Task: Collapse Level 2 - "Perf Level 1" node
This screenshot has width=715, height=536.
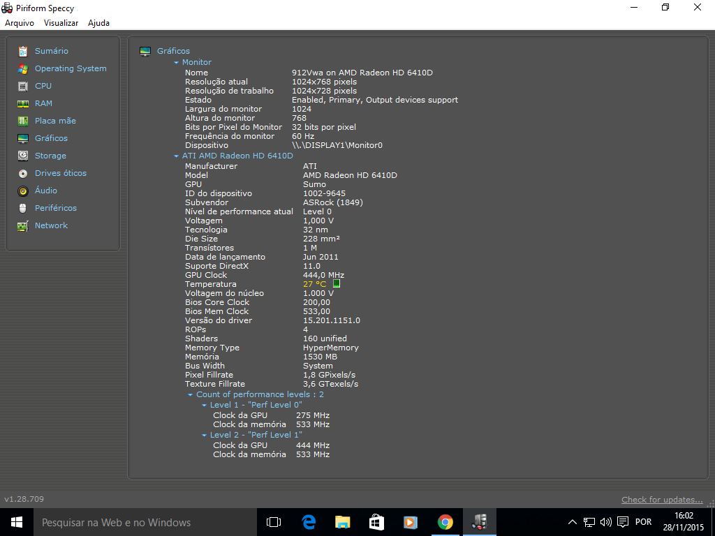Action: tap(205, 435)
